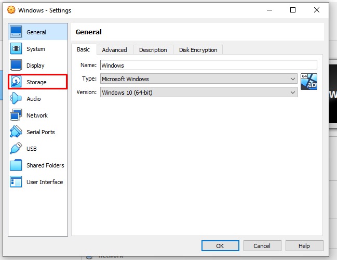Expand the Type dropdown Microsoft Windows

click(199, 79)
